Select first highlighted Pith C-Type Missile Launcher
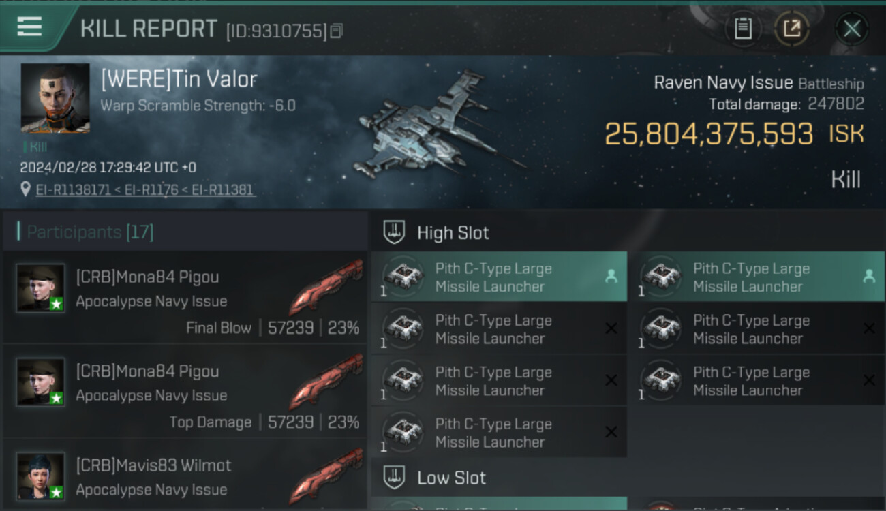The image size is (886, 511). click(499, 277)
